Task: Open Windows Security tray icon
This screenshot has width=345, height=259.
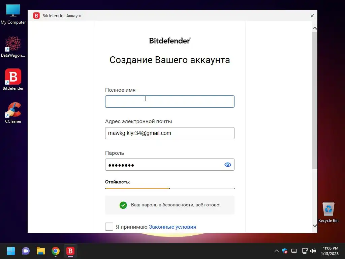Action: click(285, 251)
